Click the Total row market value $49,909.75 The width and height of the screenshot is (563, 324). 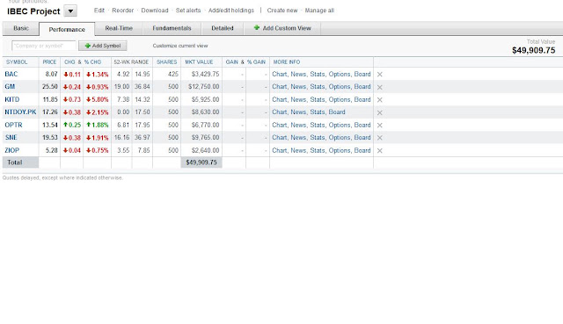(201, 162)
